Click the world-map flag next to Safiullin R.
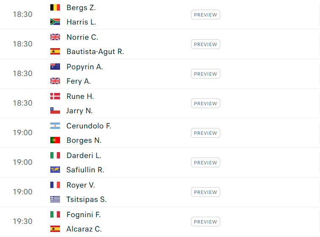320x237 pixels. click(55, 170)
